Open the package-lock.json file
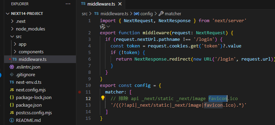Screen dimensions: 275x125 pos(34,98)
